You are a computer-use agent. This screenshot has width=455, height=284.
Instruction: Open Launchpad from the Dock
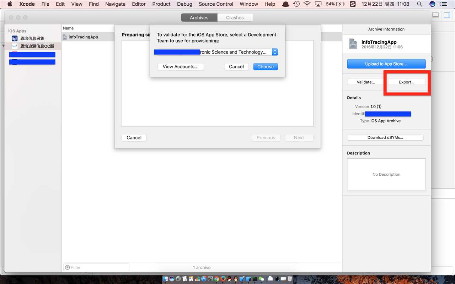[x=178, y=279]
